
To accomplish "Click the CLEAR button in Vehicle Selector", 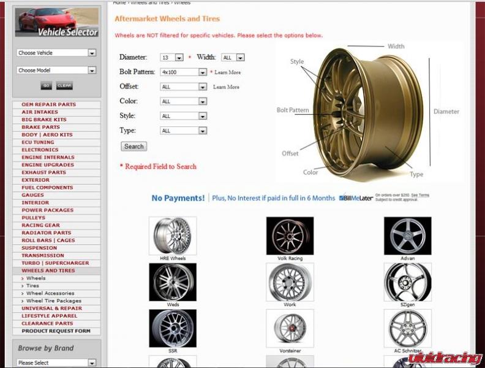I will coord(64,85).
